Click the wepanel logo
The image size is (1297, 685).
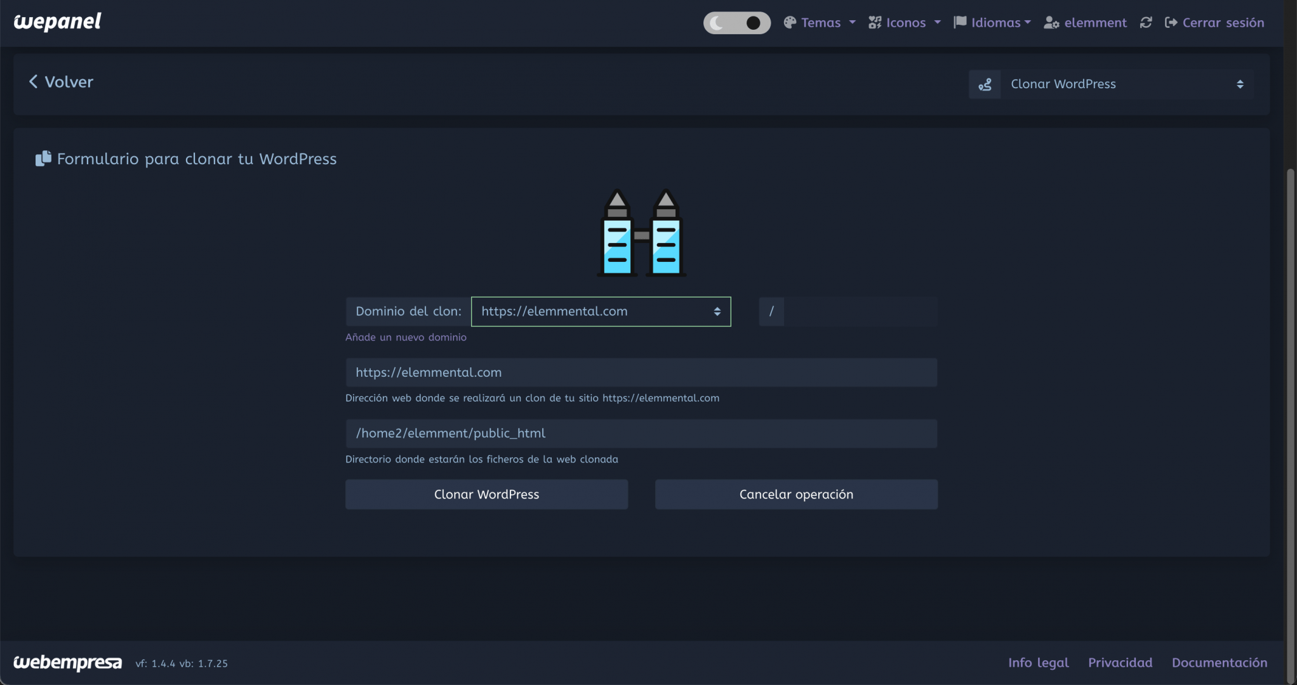coord(57,22)
